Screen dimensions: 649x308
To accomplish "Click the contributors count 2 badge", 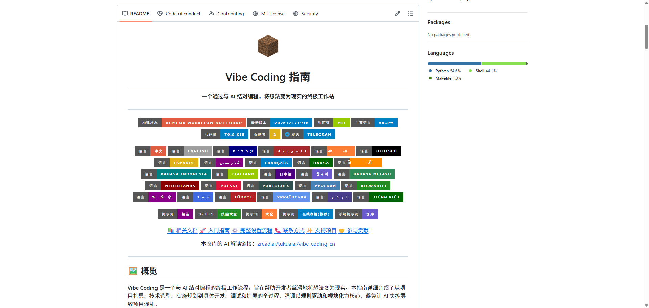I will (265, 134).
